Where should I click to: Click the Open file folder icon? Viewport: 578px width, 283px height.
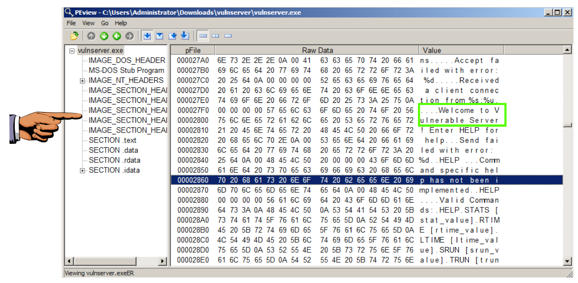click(x=74, y=36)
